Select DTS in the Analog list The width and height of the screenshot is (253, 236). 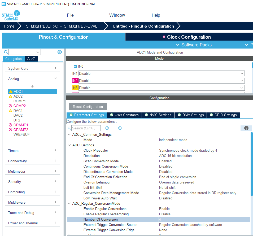pos(17,120)
